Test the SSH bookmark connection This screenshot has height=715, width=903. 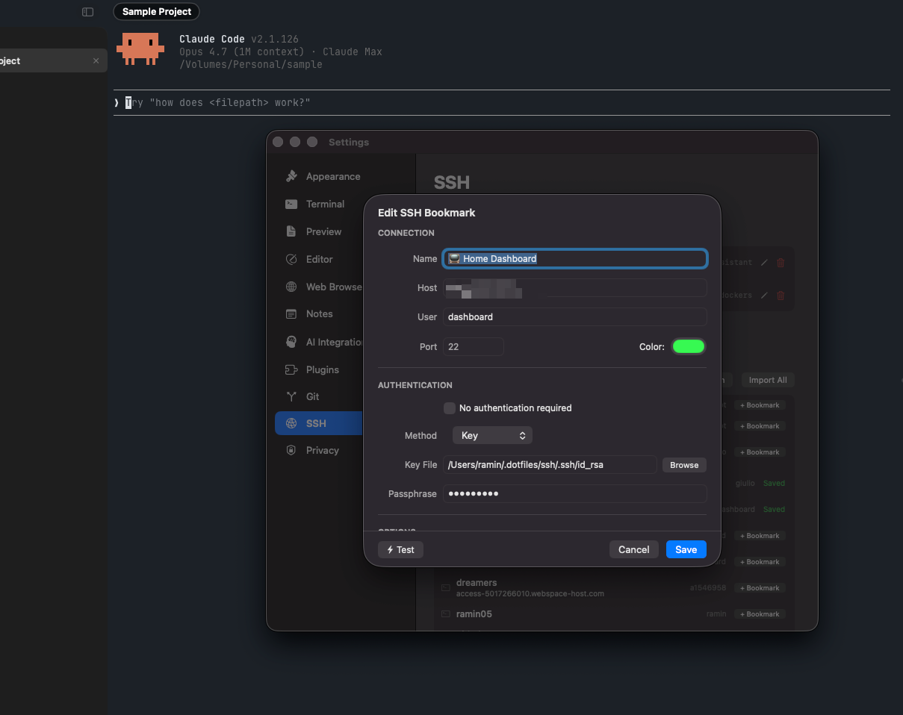point(401,549)
